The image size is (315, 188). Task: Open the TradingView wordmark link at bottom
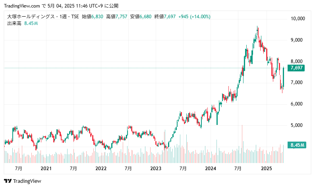[27, 181]
